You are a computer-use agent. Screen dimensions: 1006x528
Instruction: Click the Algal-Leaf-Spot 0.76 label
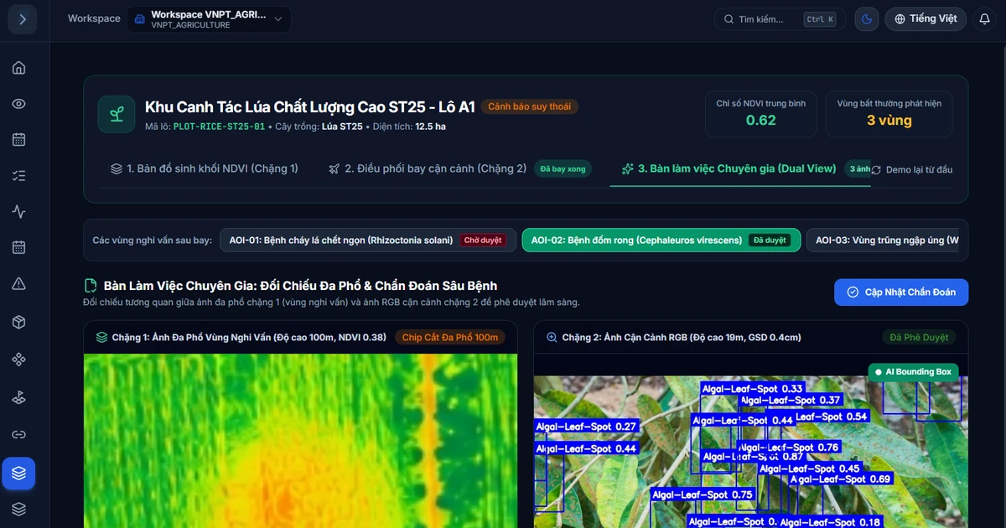coord(788,448)
